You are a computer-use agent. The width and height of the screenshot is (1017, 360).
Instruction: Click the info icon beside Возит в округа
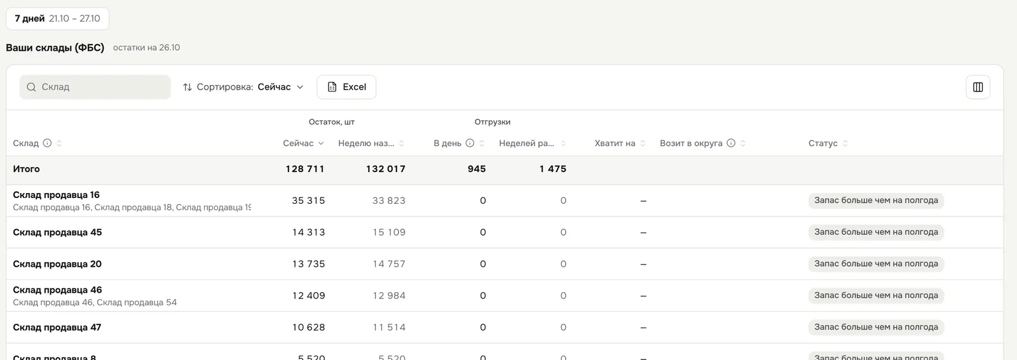pyautogui.click(x=731, y=143)
